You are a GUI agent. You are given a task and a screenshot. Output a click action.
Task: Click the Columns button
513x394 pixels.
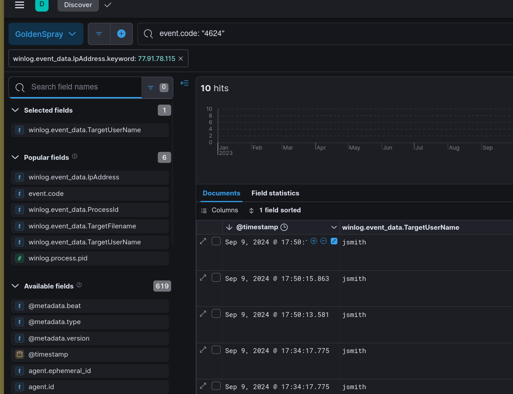tap(220, 210)
